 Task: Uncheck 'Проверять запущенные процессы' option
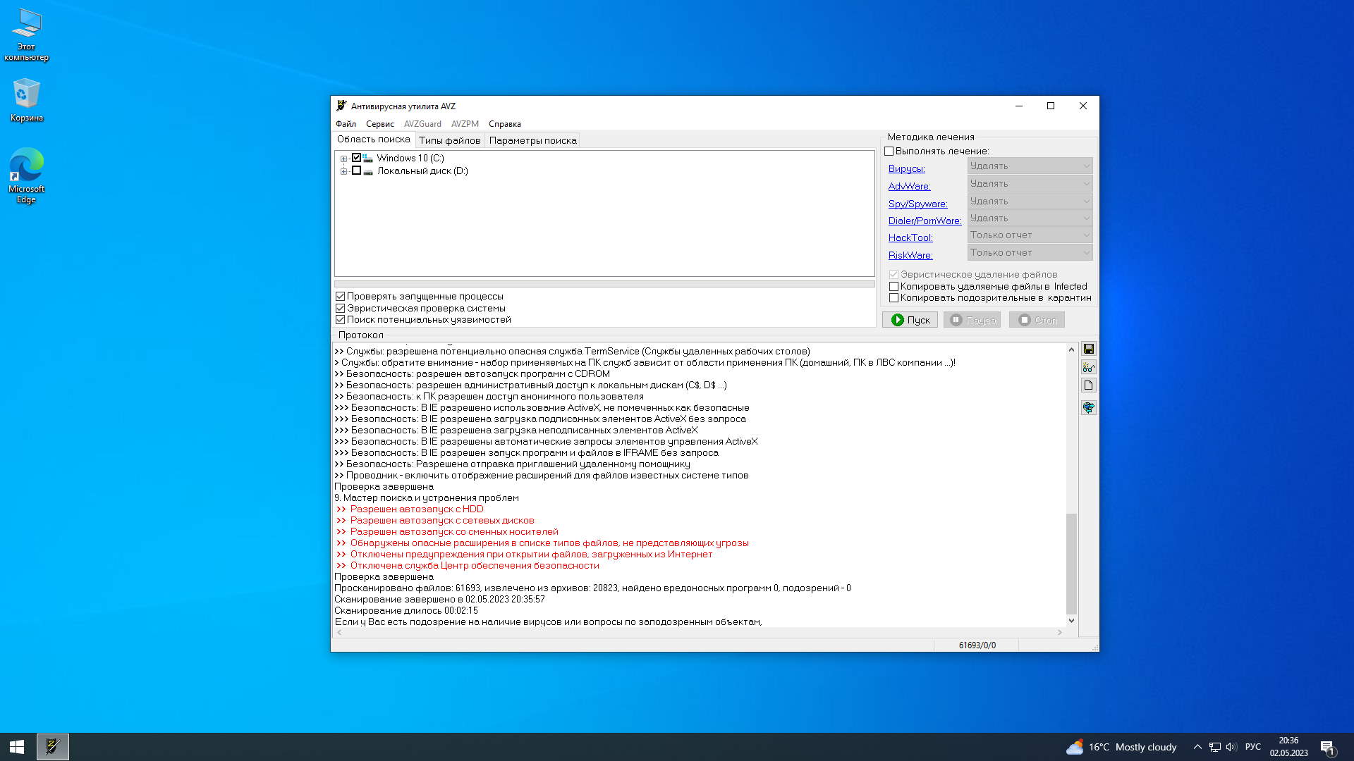pos(341,297)
